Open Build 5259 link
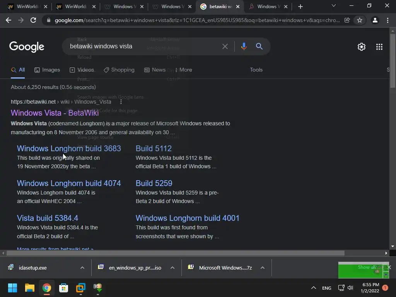This screenshot has width=396, height=297. (154, 183)
